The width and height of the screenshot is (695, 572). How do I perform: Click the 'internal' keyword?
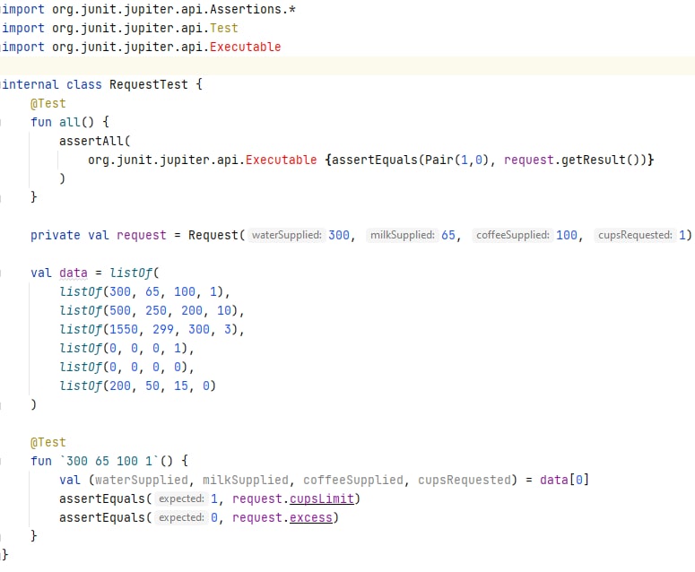point(30,84)
